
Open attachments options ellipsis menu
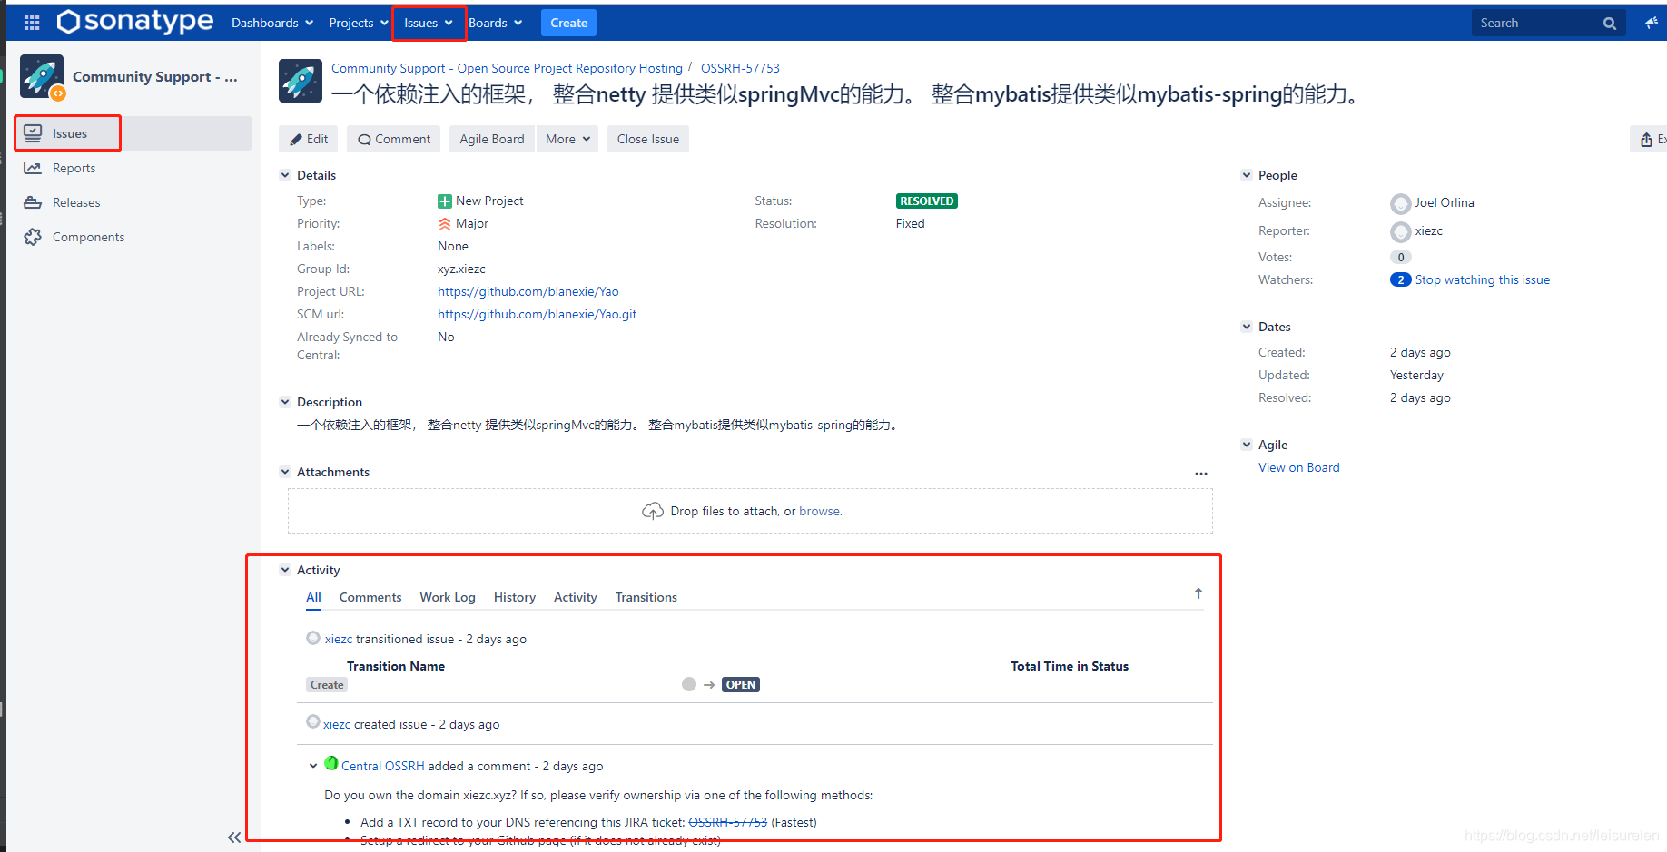(1201, 473)
